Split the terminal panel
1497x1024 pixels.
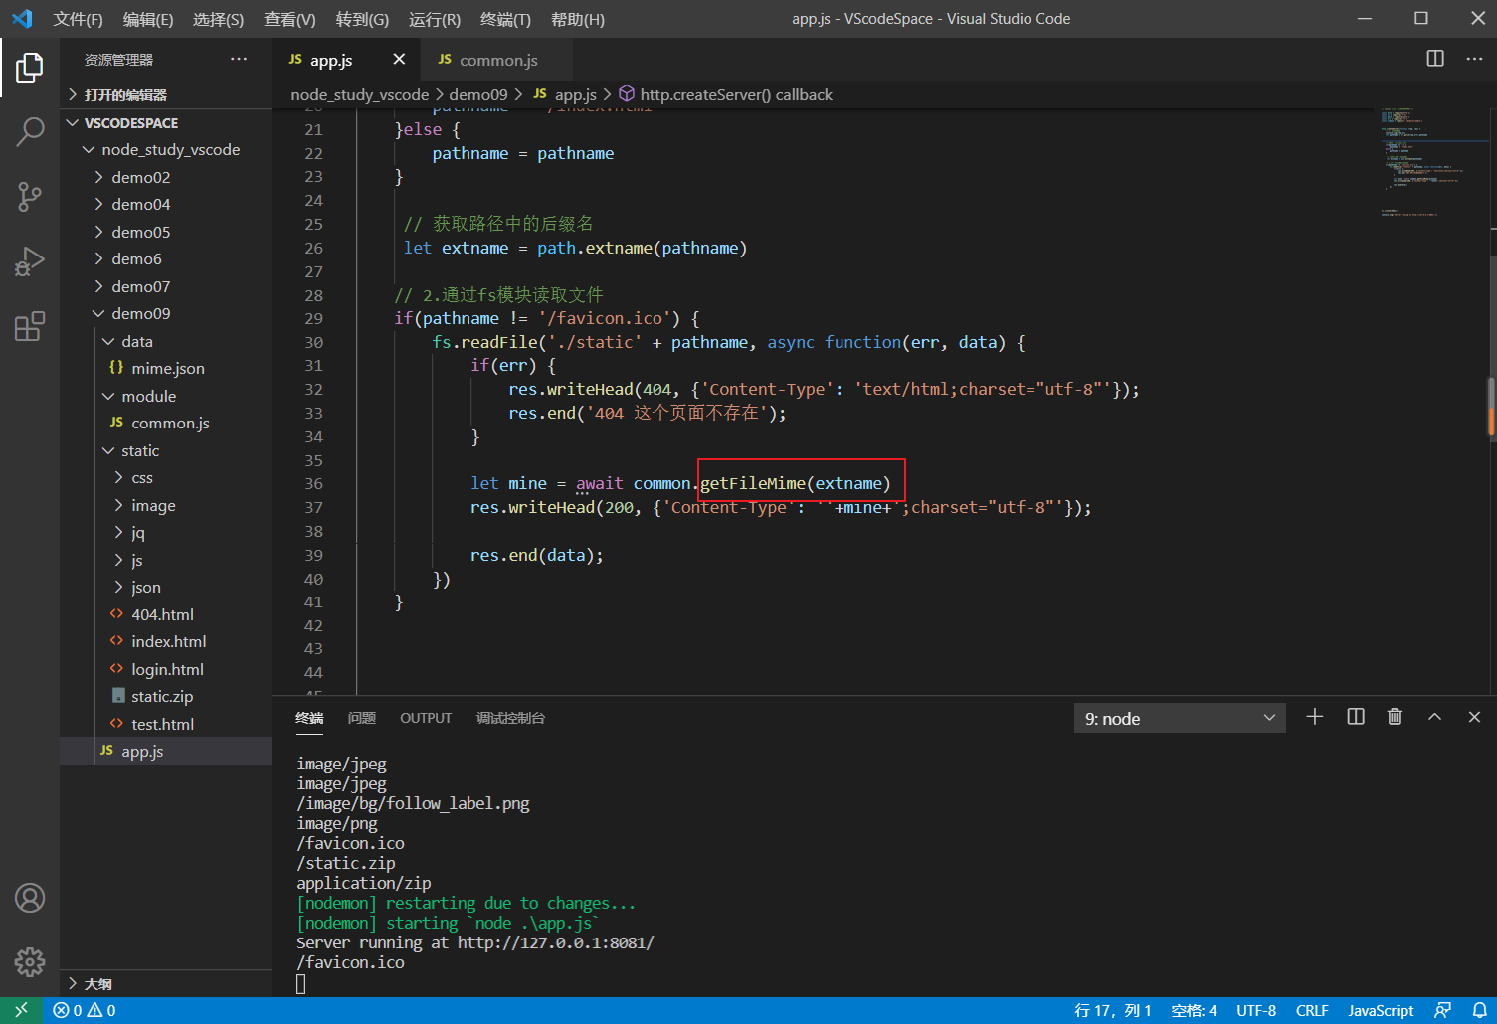(x=1355, y=717)
